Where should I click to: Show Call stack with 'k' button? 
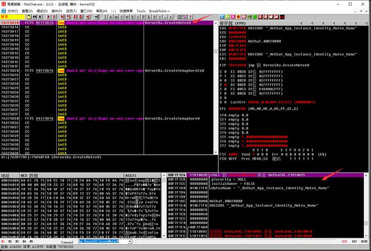149,17
